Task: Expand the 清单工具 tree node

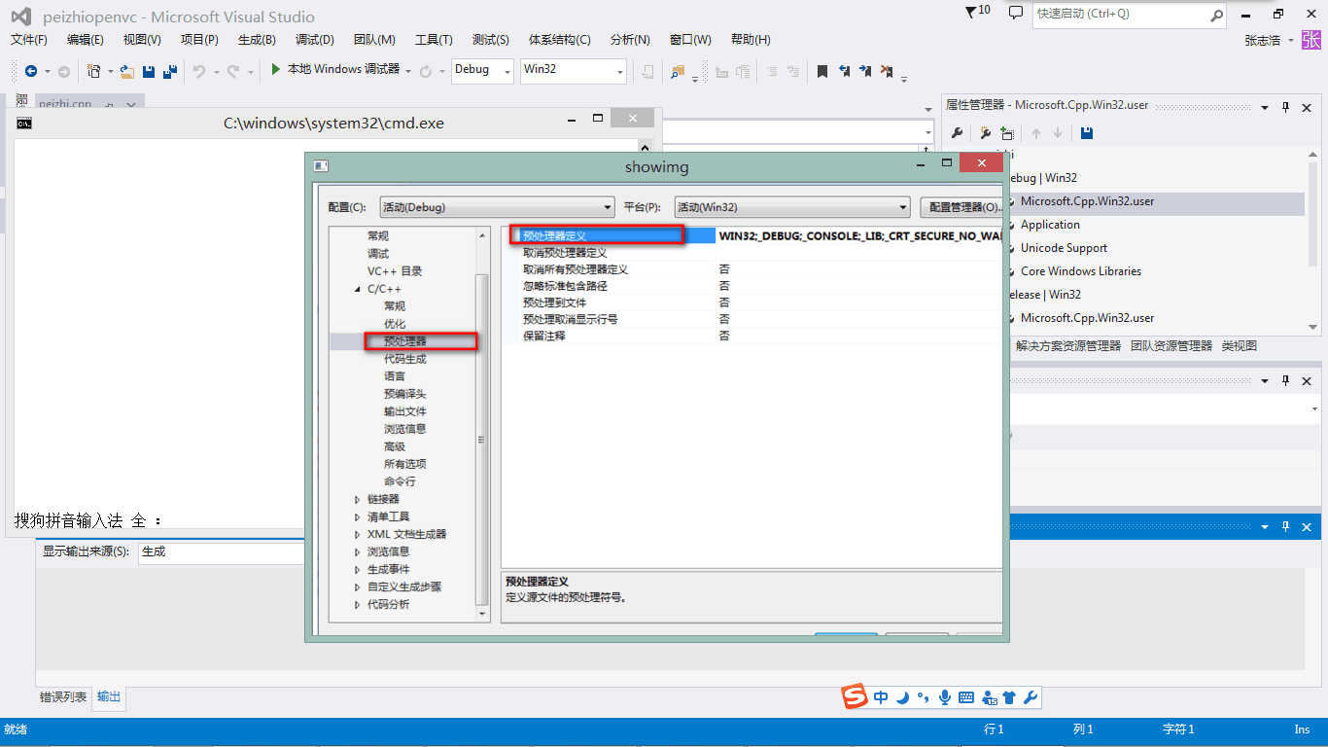Action: pos(357,517)
